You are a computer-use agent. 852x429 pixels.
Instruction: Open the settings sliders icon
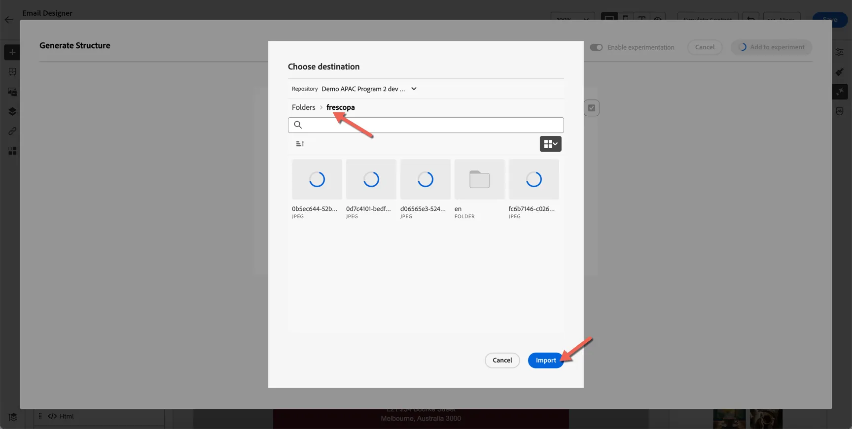coord(840,52)
